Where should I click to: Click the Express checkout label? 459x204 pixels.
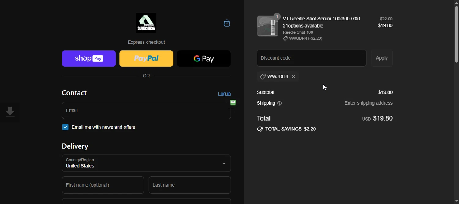tap(146, 42)
